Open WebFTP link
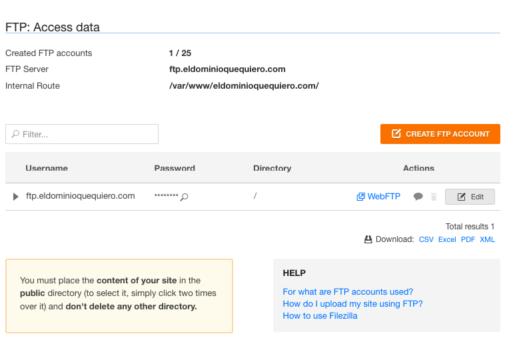This screenshot has height=344, width=519. click(x=384, y=197)
